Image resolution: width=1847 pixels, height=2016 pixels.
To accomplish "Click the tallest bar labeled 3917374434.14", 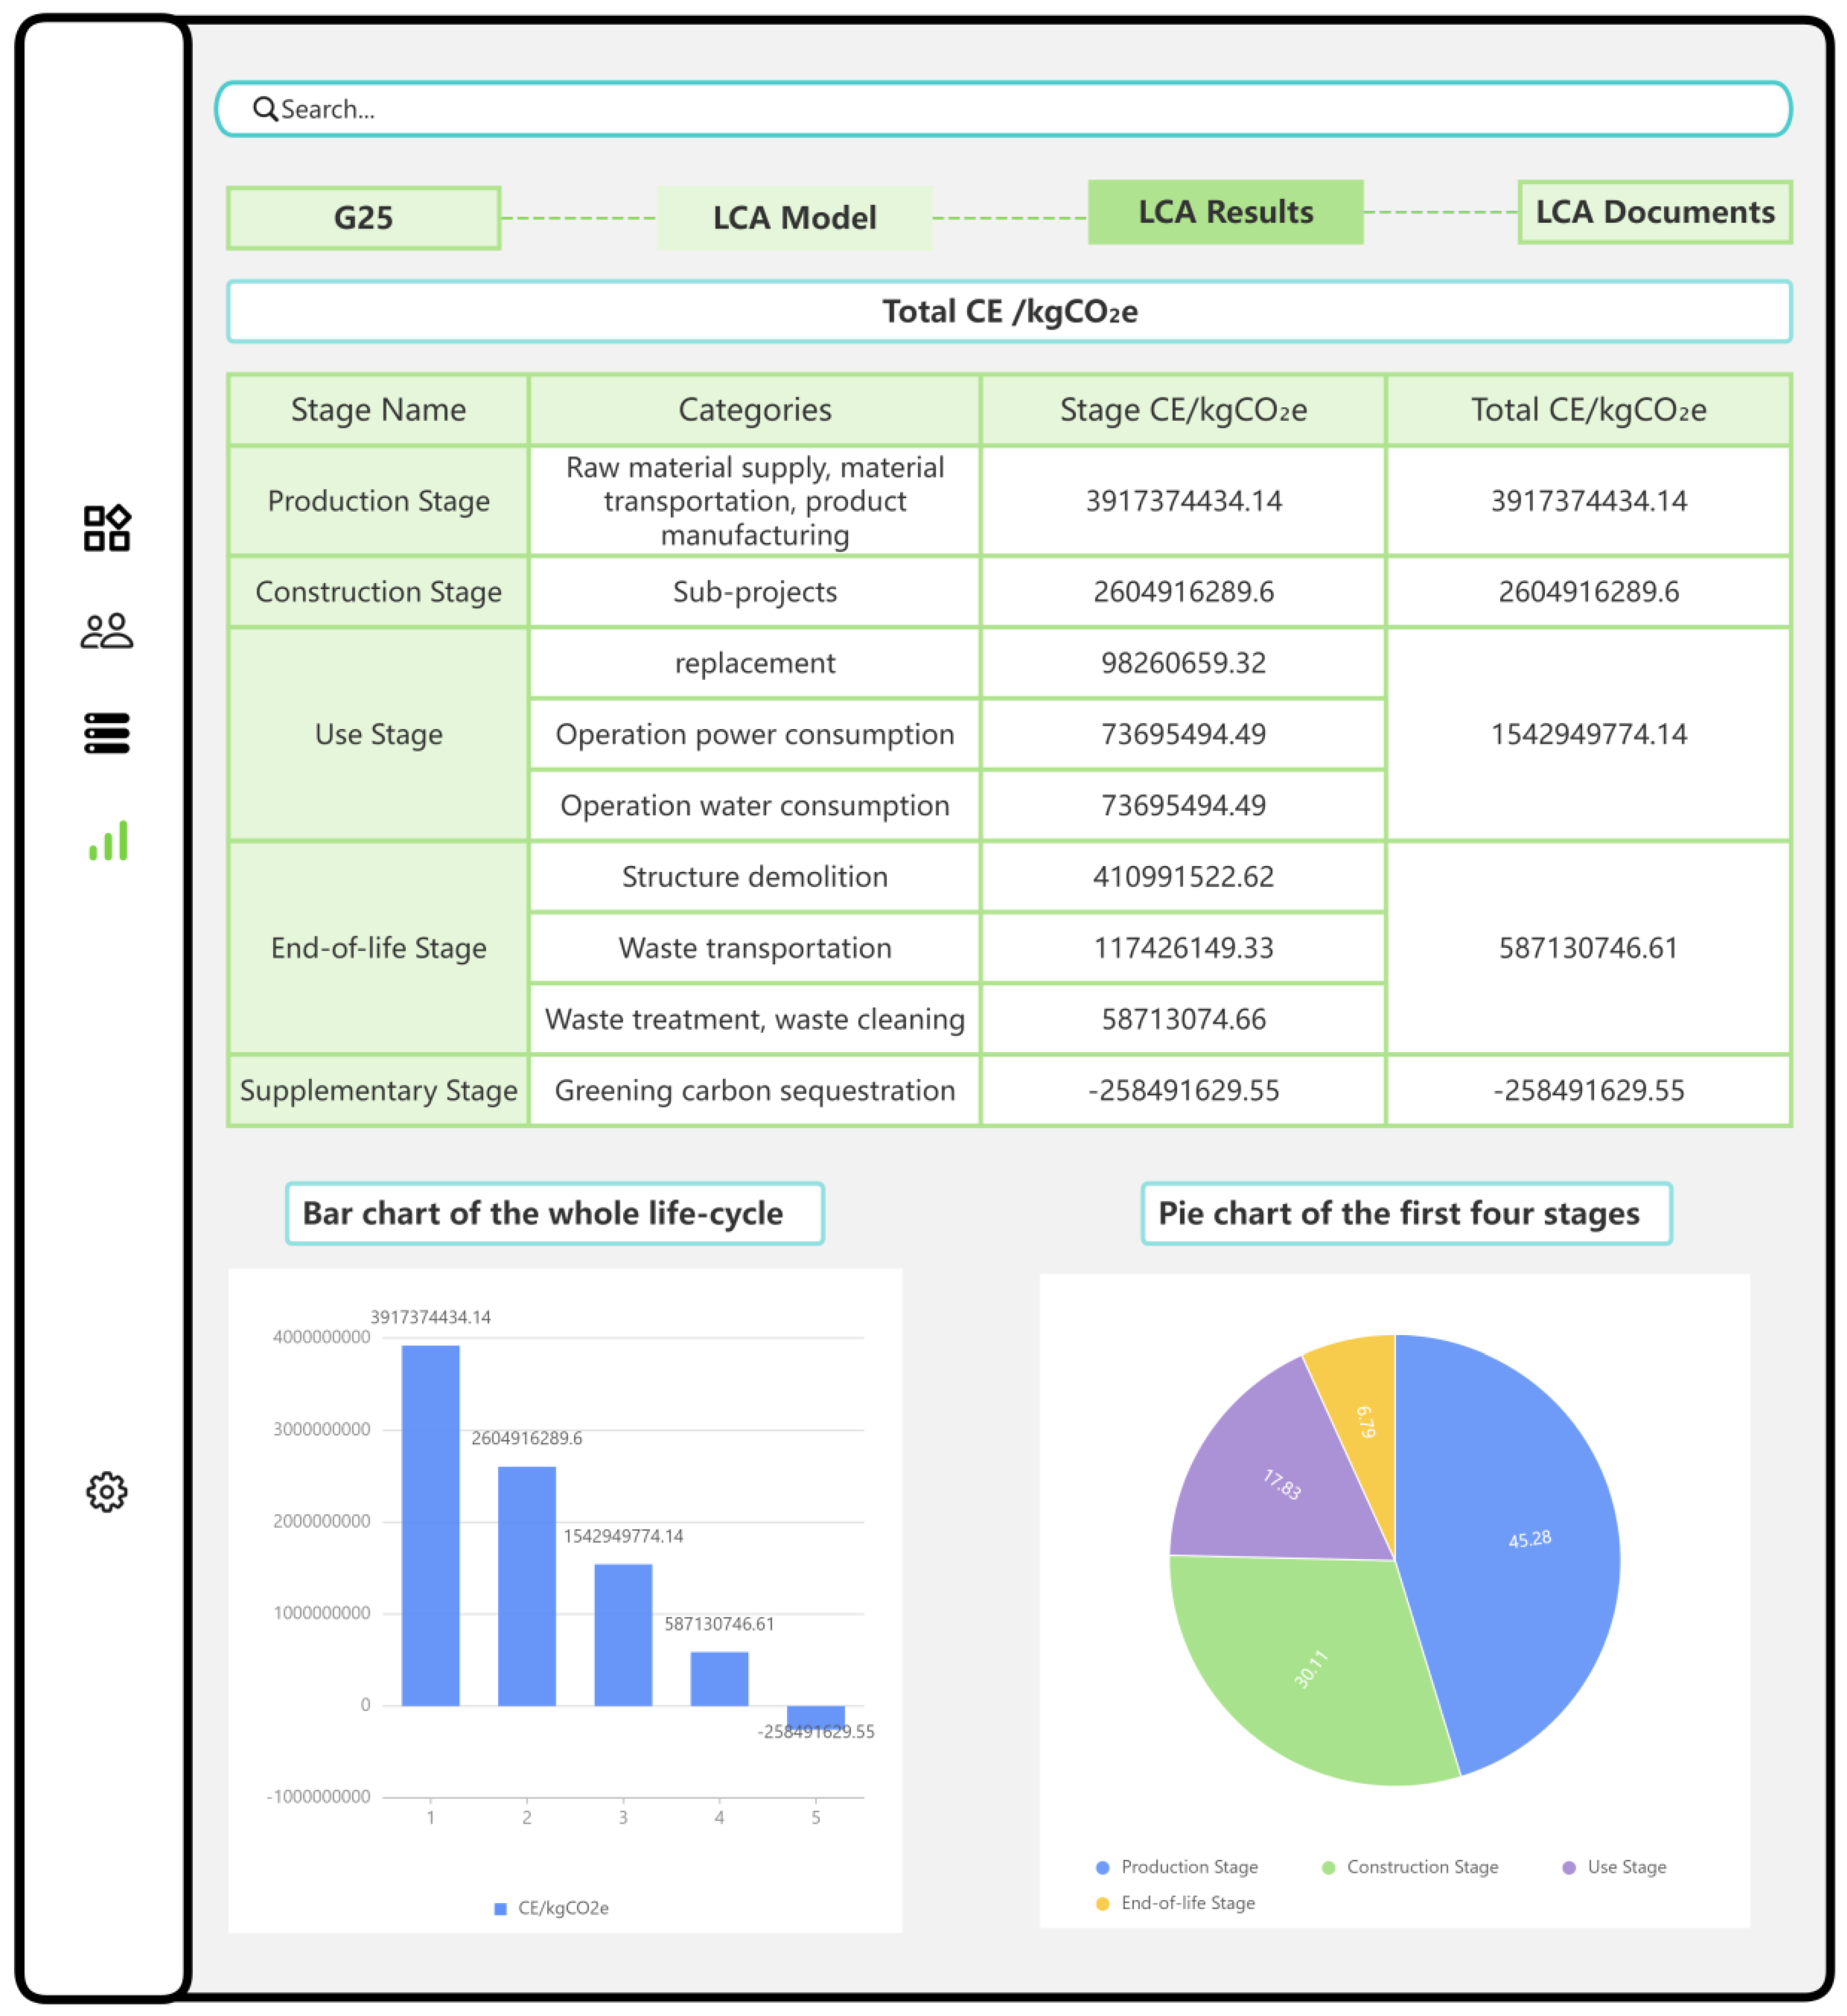I will (430, 1525).
